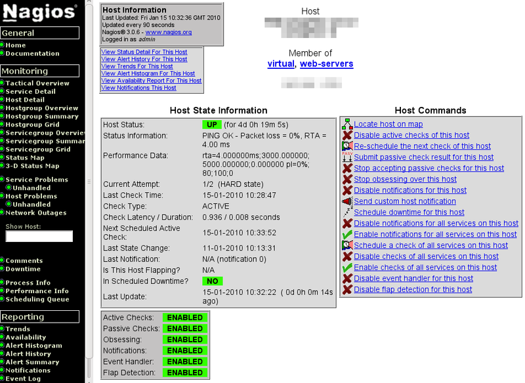The width and height of the screenshot is (525, 383).
Task: Open Alert Histogram under Reporting
Action: point(33,346)
